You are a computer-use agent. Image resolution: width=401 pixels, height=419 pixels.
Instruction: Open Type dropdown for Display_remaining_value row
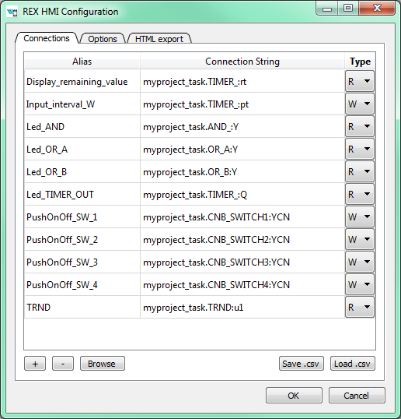tap(359, 81)
